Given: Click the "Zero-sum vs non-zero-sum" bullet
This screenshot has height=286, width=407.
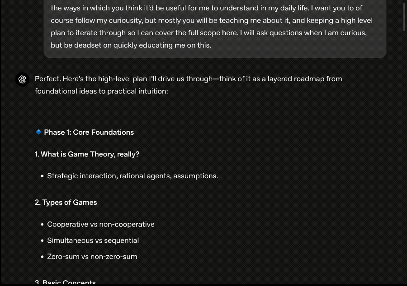Looking at the screenshot, I should (x=92, y=257).
